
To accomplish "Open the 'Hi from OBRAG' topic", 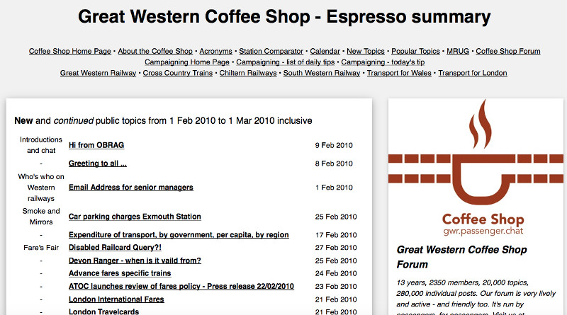I will click(96, 146).
